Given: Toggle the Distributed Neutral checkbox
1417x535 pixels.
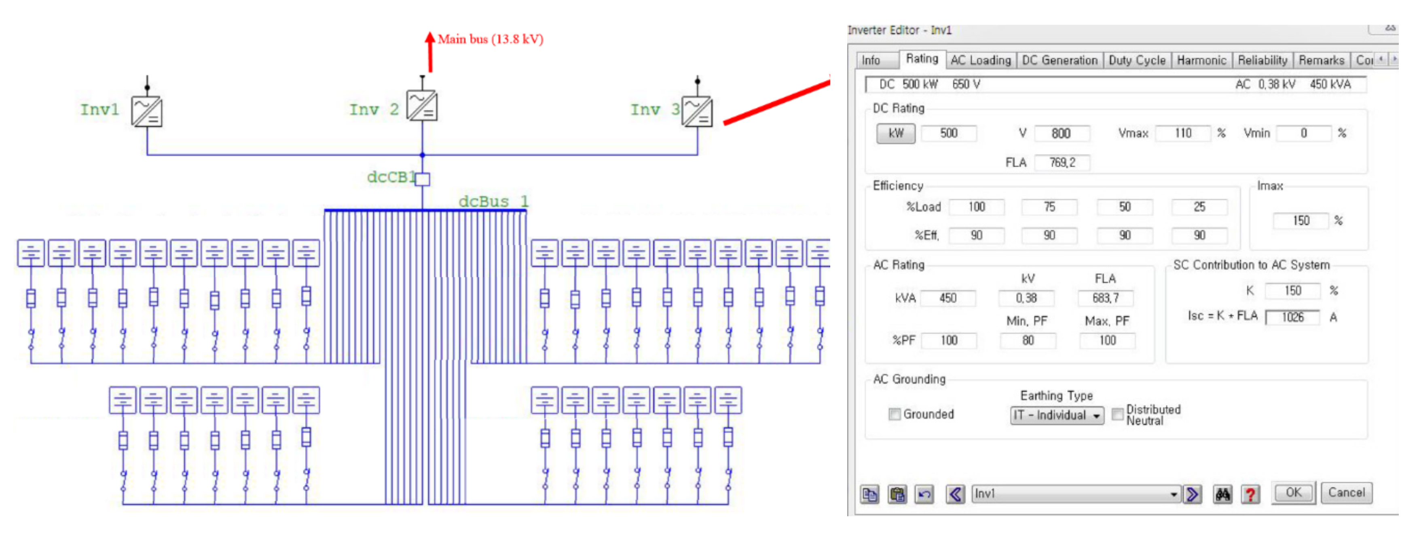Looking at the screenshot, I should tap(1117, 414).
